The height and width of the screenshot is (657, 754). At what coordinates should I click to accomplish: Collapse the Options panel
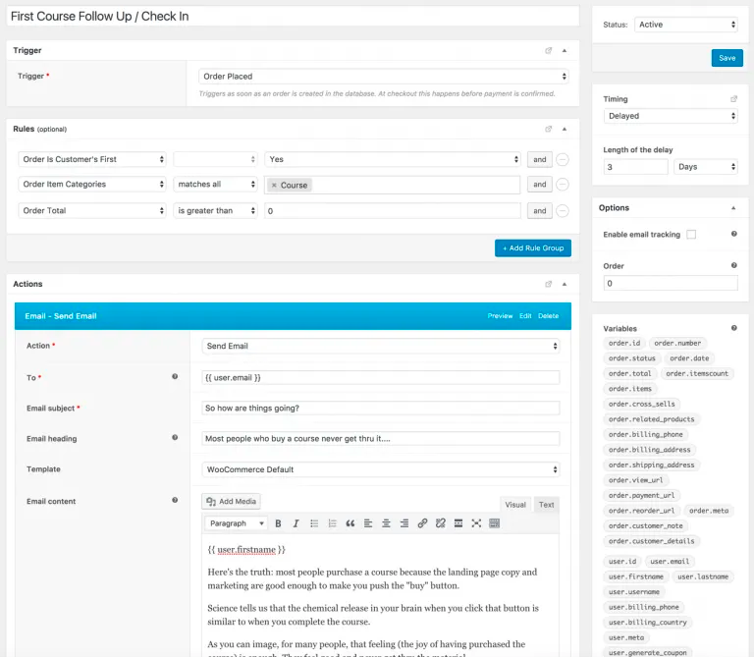[x=733, y=208]
